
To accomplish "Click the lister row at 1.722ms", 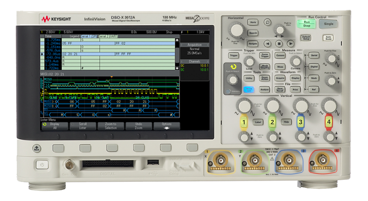I will 108,68.
